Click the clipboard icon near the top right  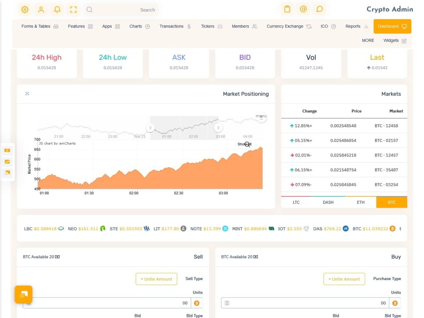coord(287,9)
